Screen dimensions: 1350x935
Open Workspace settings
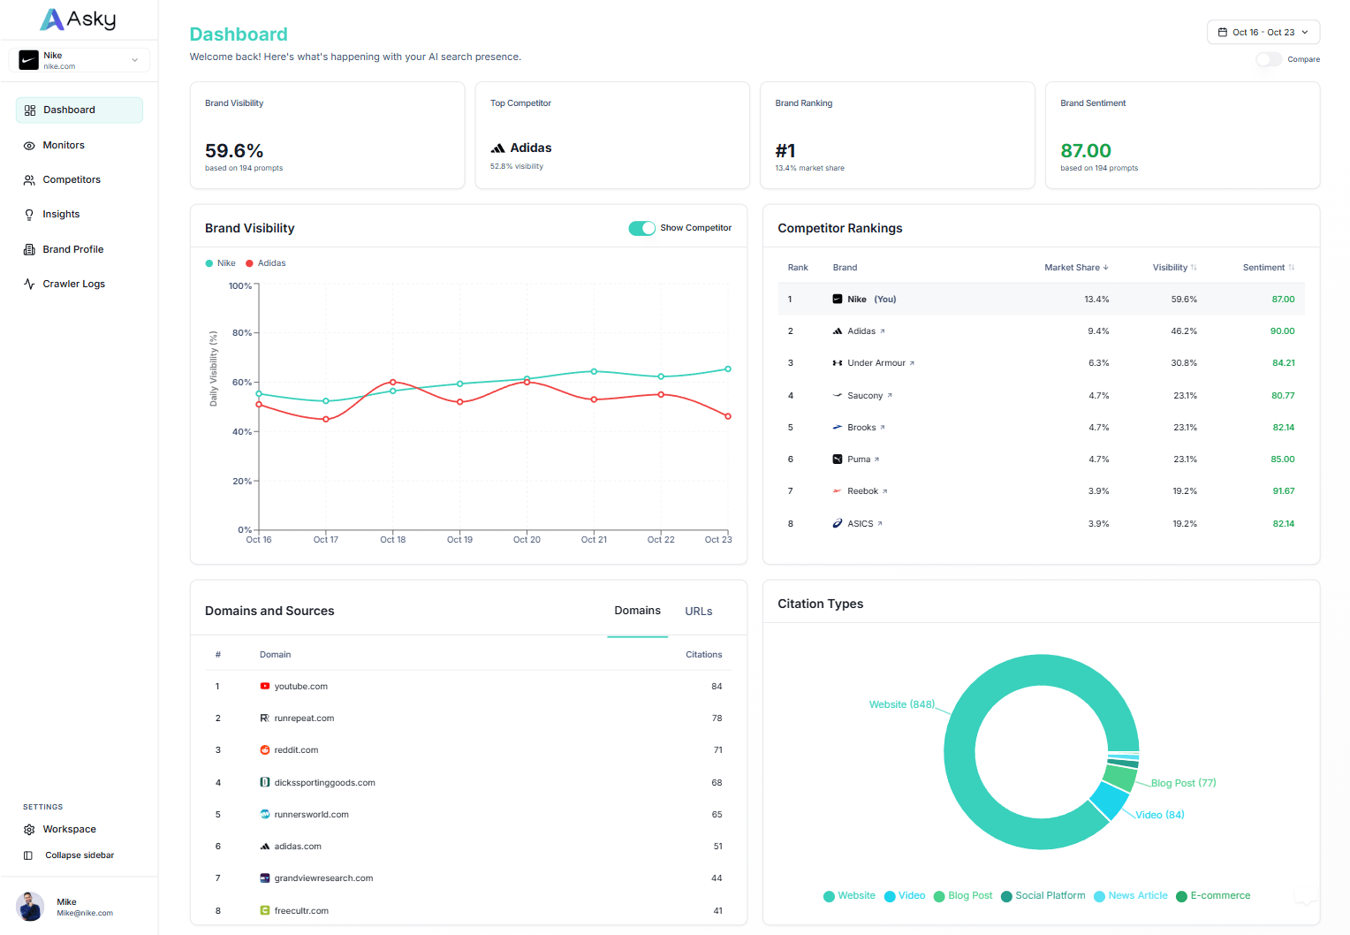(69, 829)
